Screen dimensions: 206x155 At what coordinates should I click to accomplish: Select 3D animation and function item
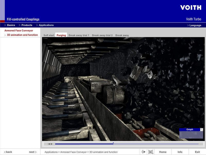(x=22, y=35)
